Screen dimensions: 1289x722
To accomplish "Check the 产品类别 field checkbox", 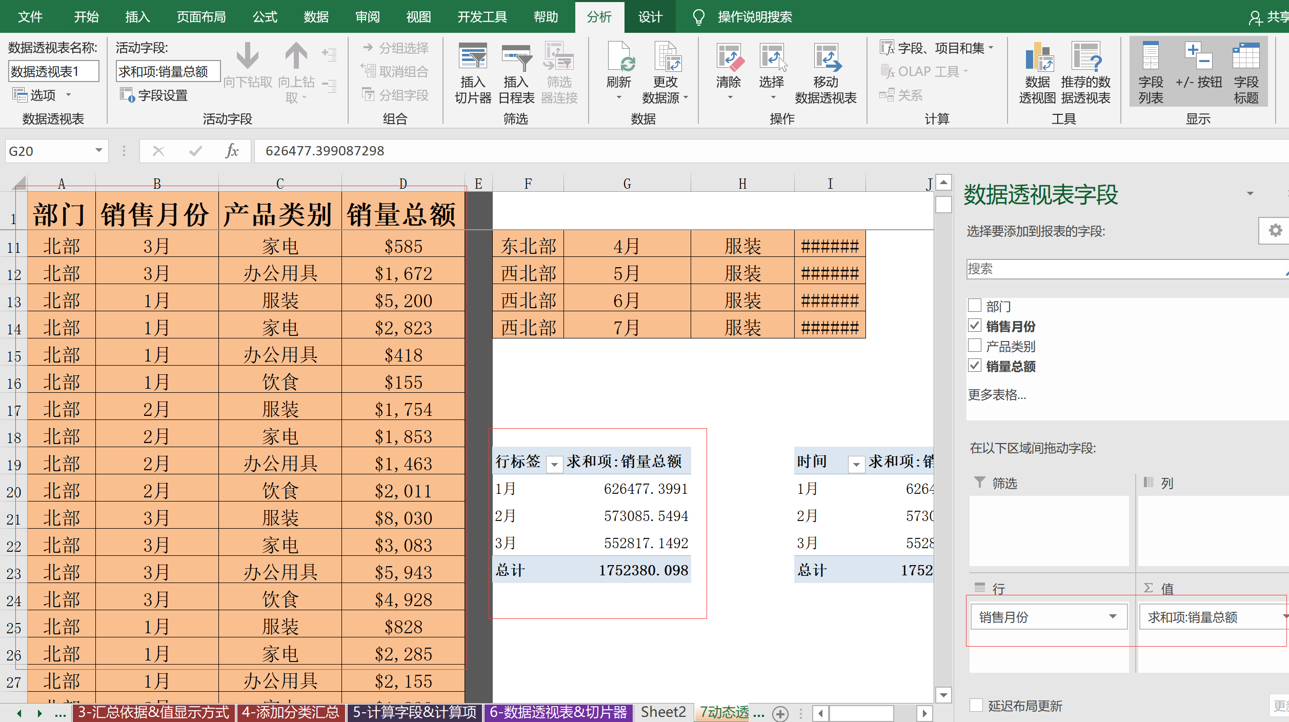I will (975, 346).
